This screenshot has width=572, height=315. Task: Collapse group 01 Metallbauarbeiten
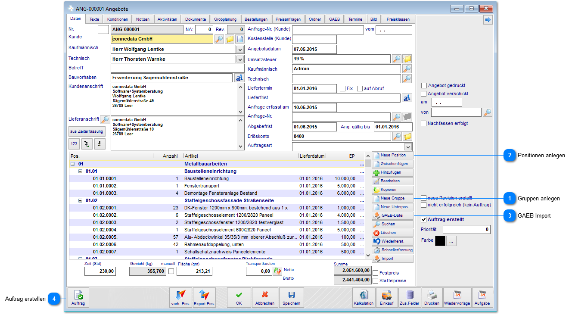coord(72,164)
